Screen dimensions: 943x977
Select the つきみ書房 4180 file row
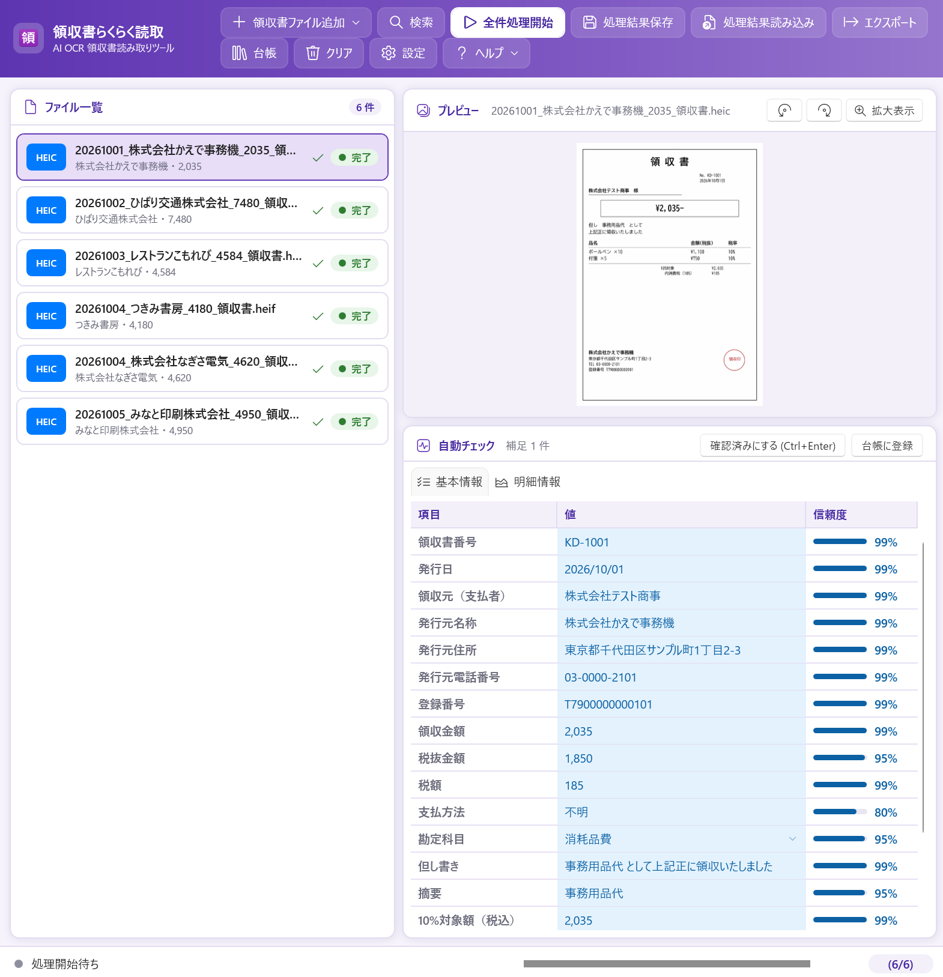tap(202, 316)
